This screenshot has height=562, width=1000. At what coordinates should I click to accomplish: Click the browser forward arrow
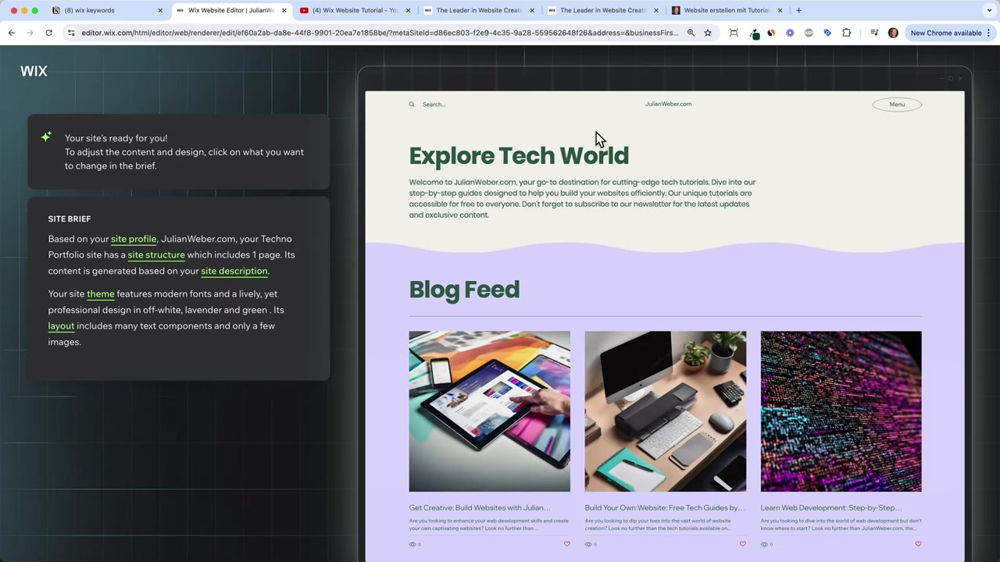pyautogui.click(x=30, y=33)
